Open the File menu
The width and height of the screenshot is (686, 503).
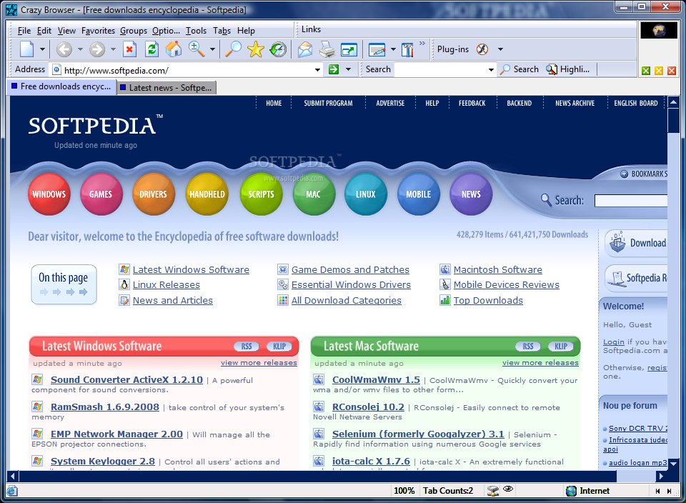point(24,31)
